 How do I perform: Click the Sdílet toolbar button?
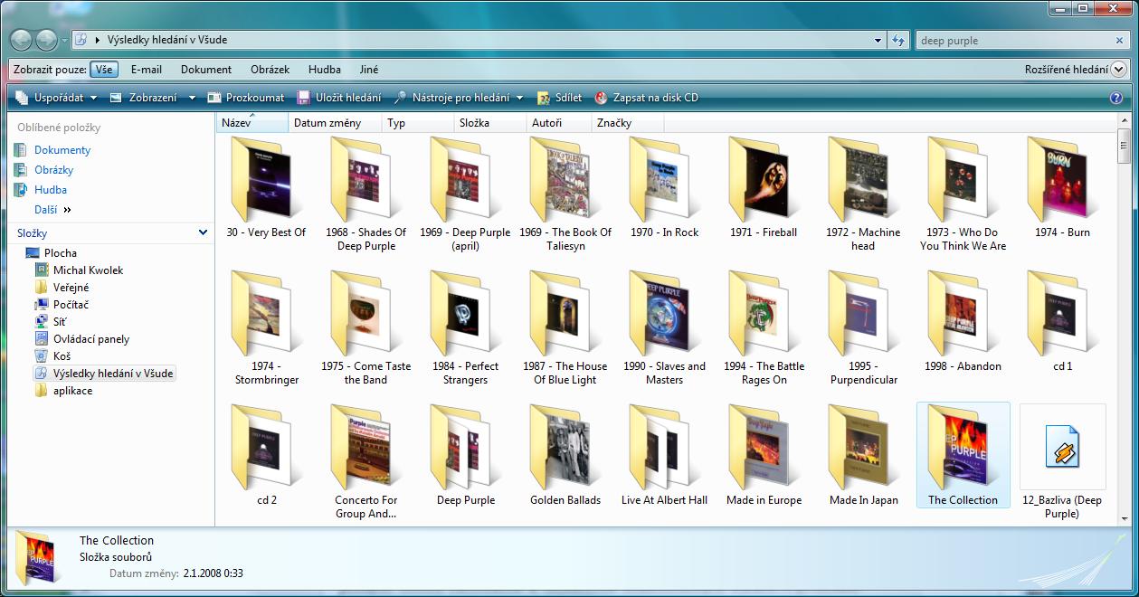tap(560, 98)
